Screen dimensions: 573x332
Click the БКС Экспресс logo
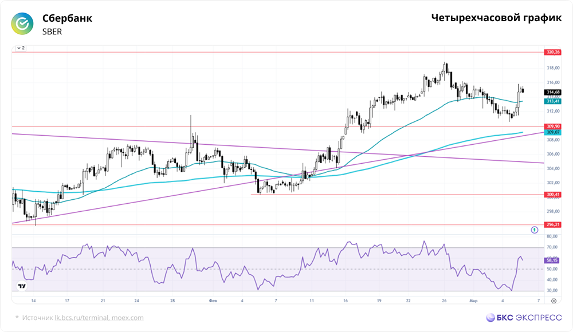[x=524, y=317]
